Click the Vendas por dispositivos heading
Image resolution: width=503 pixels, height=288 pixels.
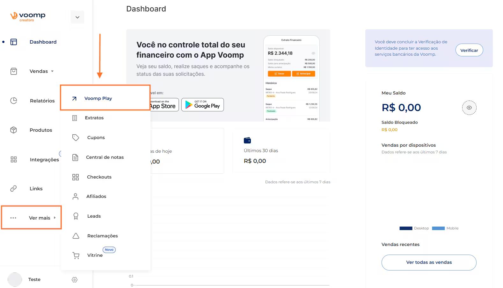409,145
